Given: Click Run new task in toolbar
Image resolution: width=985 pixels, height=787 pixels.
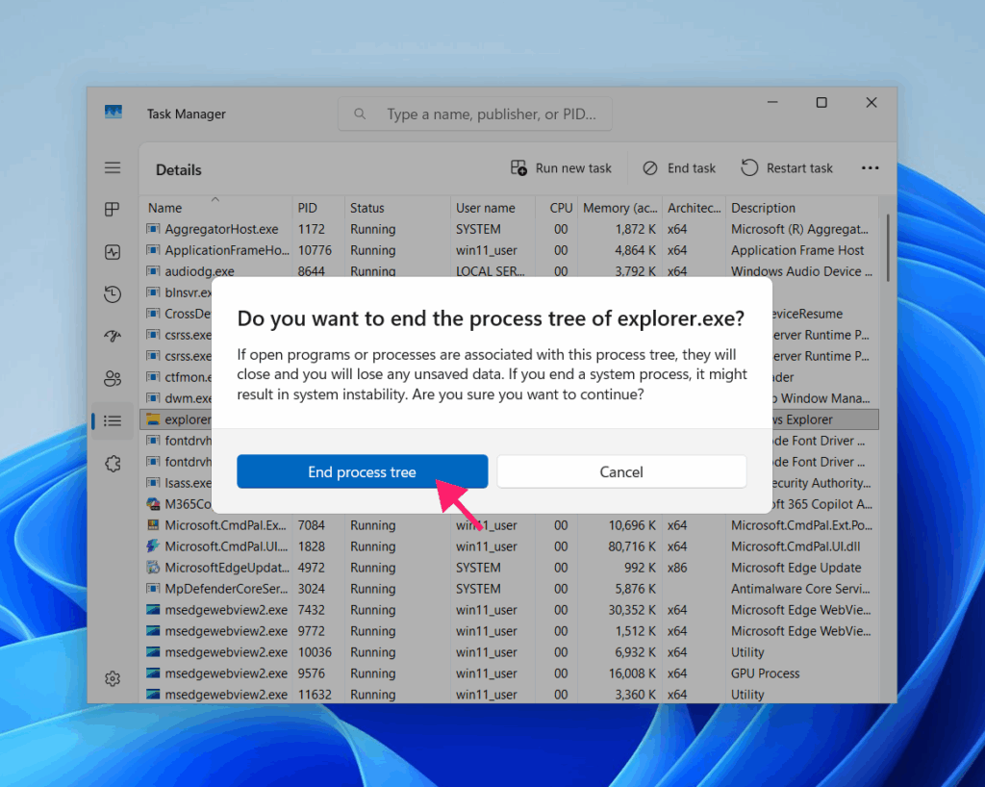Looking at the screenshot, I should pyautogui.click(x=561, y=168).
